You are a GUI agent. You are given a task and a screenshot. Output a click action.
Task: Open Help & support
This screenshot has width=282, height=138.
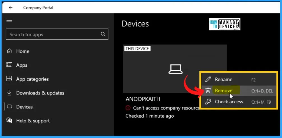click(x=33, y=121)
